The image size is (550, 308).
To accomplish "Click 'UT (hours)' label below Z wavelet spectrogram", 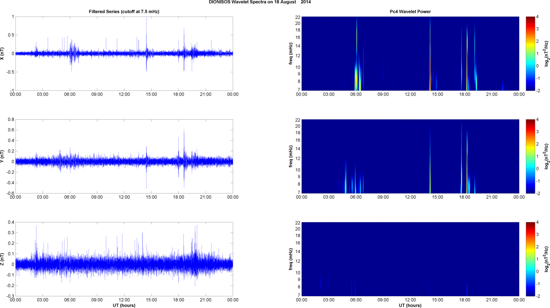I will [410, 305].
